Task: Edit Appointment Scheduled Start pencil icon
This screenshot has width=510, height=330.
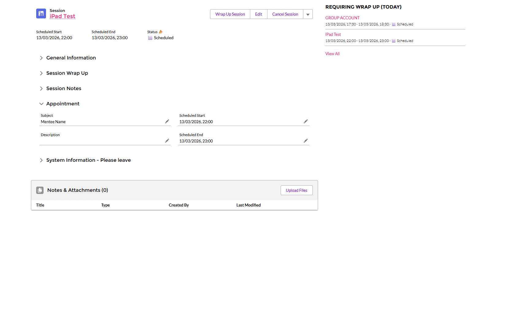Action: click(x=306, y=122)
